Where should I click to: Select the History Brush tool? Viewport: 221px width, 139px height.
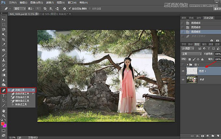click(4, 65)
